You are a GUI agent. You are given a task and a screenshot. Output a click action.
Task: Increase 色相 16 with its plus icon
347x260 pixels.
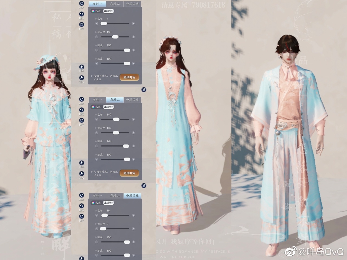pos(133,215)
